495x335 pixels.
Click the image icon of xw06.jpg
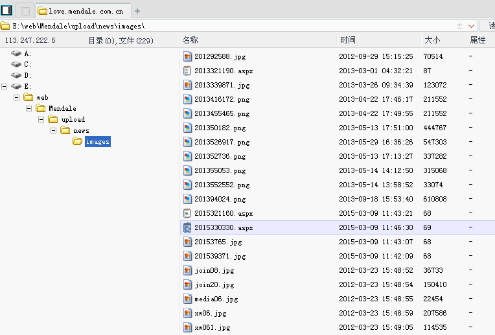[x=187, y=313]
